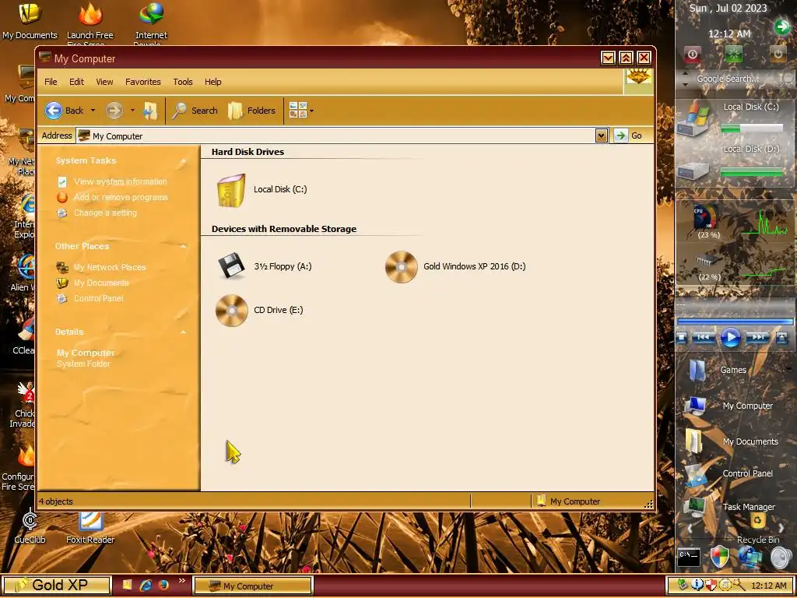
Task: Collapse the System Tasks section
Action: (x=183, y=161)
